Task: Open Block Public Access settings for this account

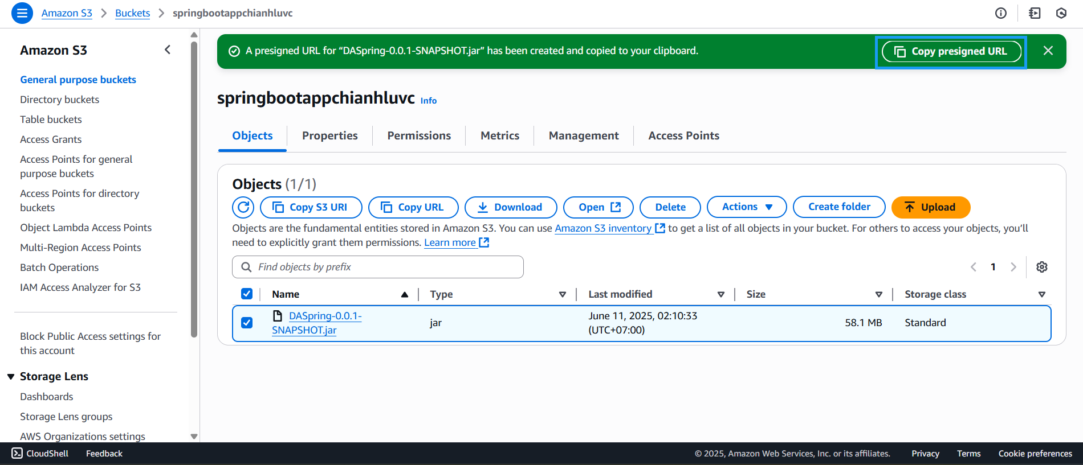Action: tap(90, 343)
